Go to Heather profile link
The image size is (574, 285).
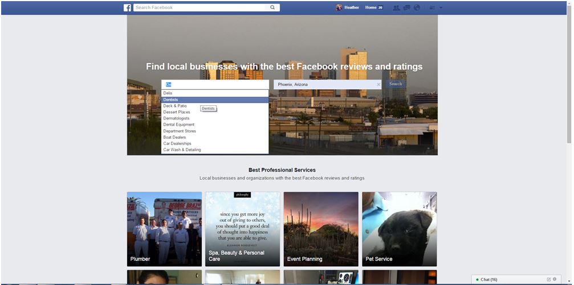[352, 7]
